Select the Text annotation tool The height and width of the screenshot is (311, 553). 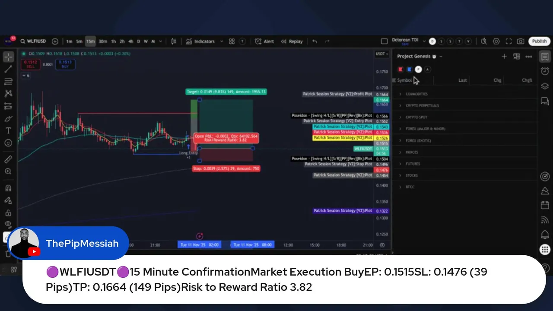coord(8,130)
